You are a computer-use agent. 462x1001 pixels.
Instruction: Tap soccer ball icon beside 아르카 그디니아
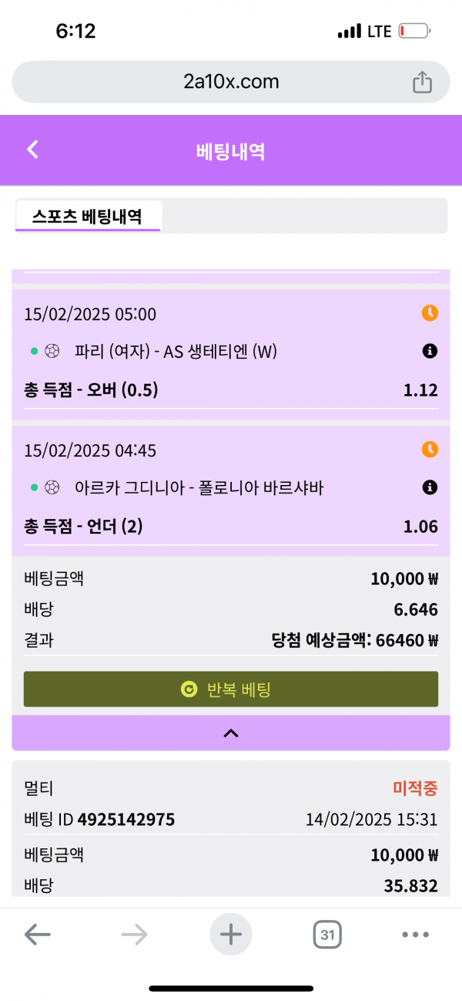(x=53, y=487)
